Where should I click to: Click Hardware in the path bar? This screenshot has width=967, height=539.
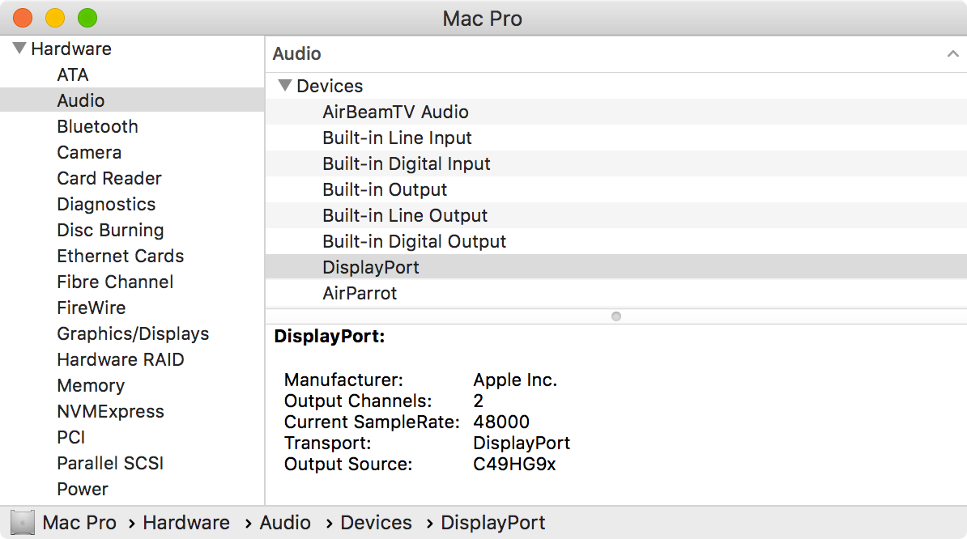coord(186,522)
